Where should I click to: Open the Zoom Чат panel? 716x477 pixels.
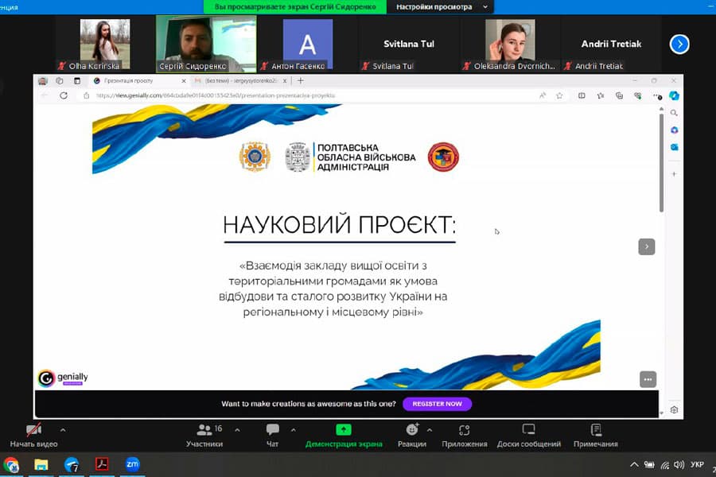[x=272, y=435]
